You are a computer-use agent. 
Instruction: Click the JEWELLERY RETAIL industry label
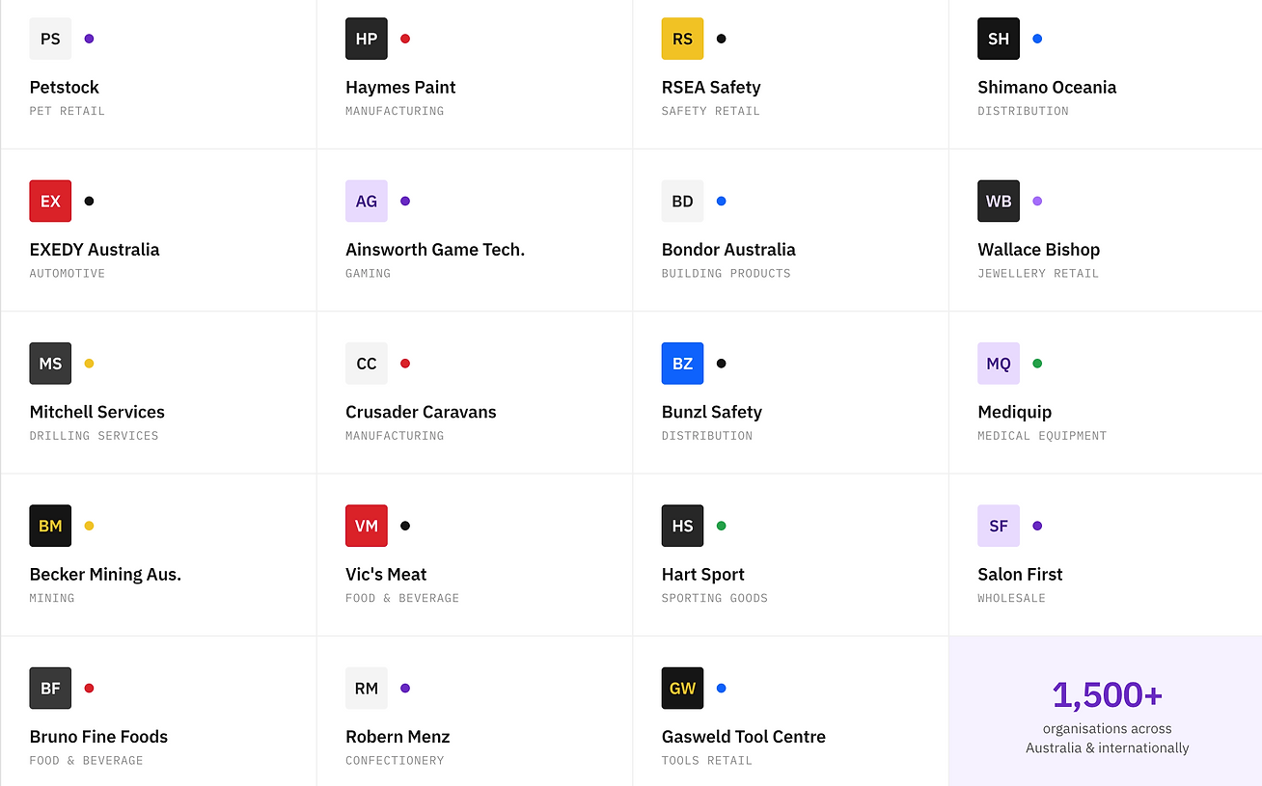click(1038, 273)
